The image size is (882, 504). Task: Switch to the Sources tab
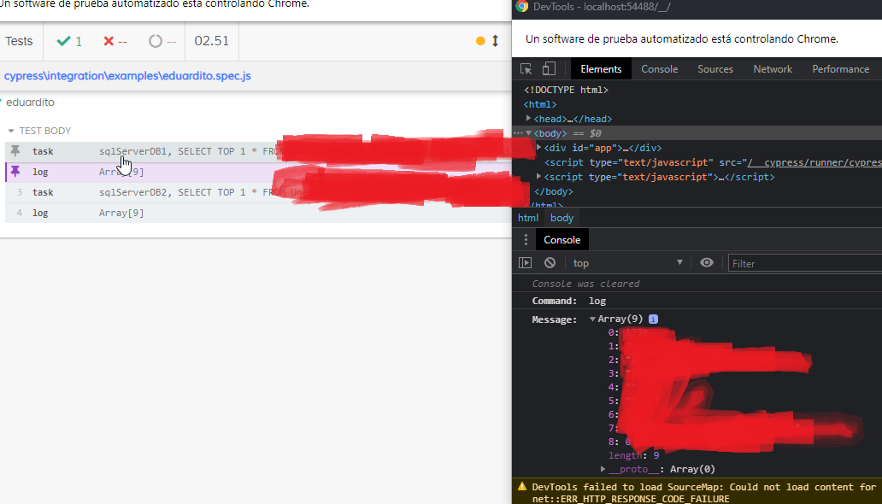point(715,69)
